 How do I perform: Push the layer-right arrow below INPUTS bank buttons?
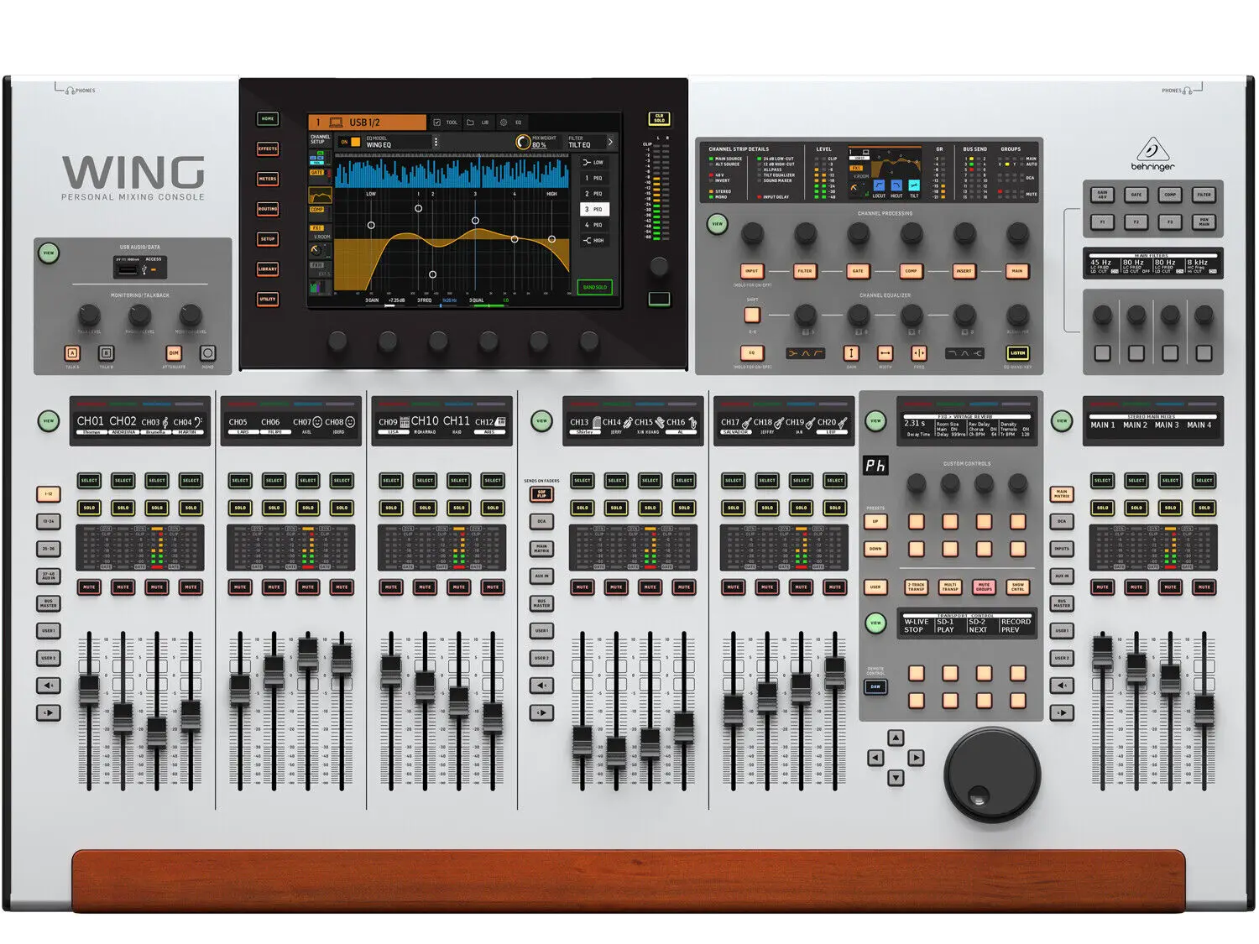coord(1062,713)
